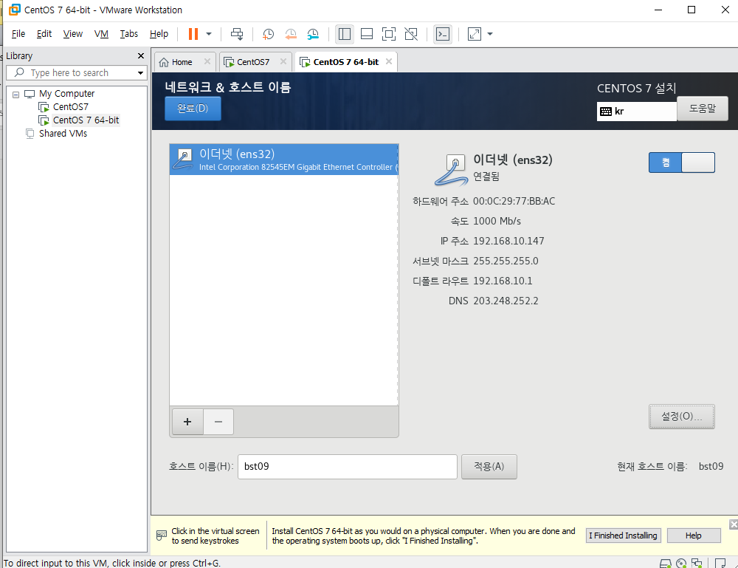
Task: Click the keyboard hint icon
Action: coord(162,536)
